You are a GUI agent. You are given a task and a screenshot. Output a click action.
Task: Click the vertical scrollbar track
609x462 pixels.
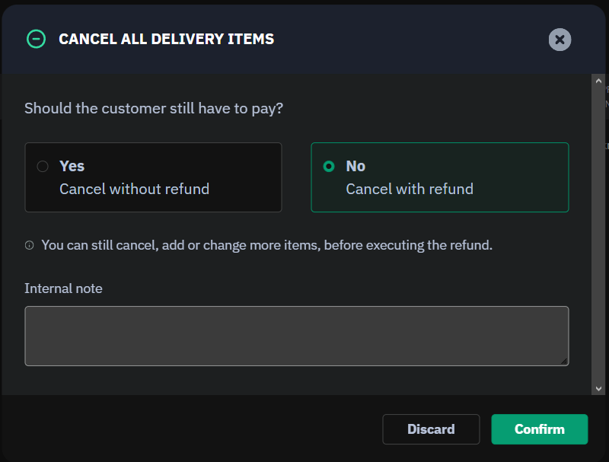click(x=598, y=228)
